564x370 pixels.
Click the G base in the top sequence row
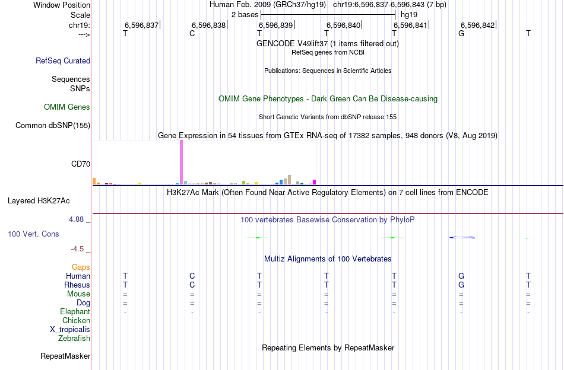(461, 33)
